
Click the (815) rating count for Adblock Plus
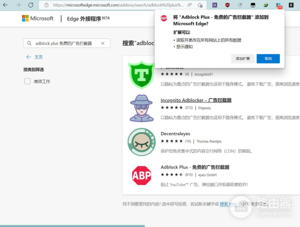pos(188,174)
